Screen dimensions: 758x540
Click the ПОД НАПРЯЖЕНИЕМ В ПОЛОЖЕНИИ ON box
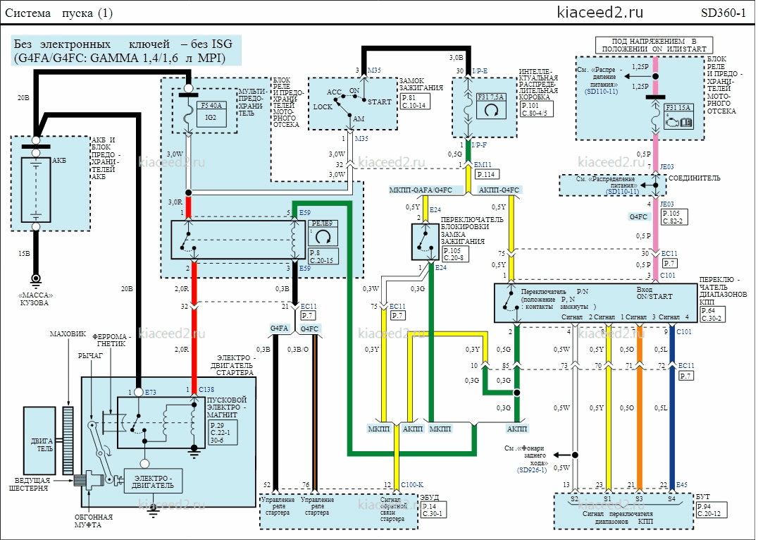tap(654, 45)
